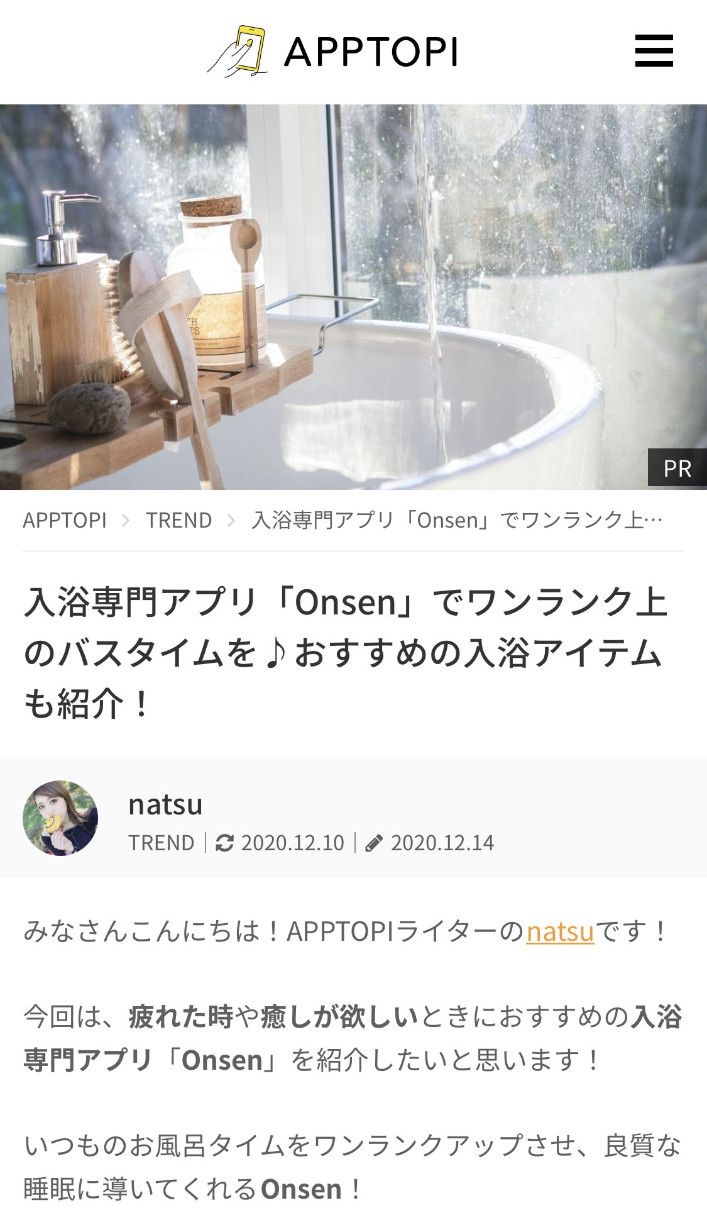Follow the orange natsu link in text
Image resolution: width=707 pixels, height=1232 pixels.
[x=561, y=931]
